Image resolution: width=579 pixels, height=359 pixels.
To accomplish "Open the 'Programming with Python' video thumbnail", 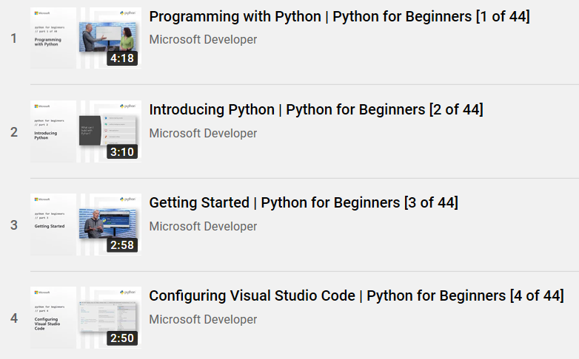I will click(86, 38).
